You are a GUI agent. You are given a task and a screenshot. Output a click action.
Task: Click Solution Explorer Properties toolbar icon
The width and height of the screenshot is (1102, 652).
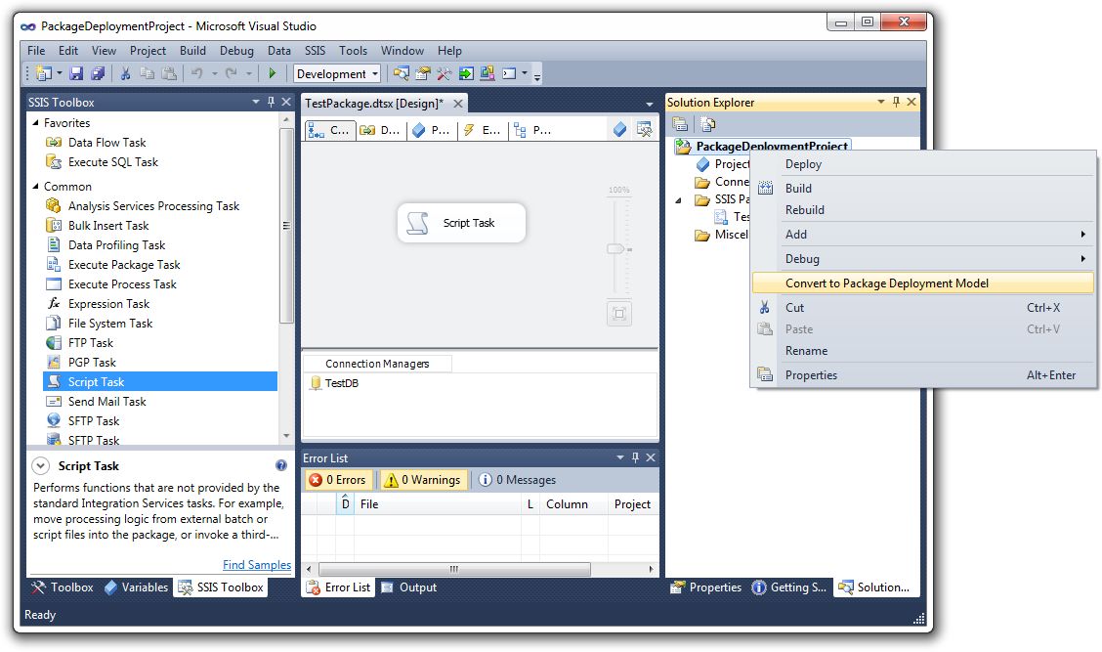(680, 124)
